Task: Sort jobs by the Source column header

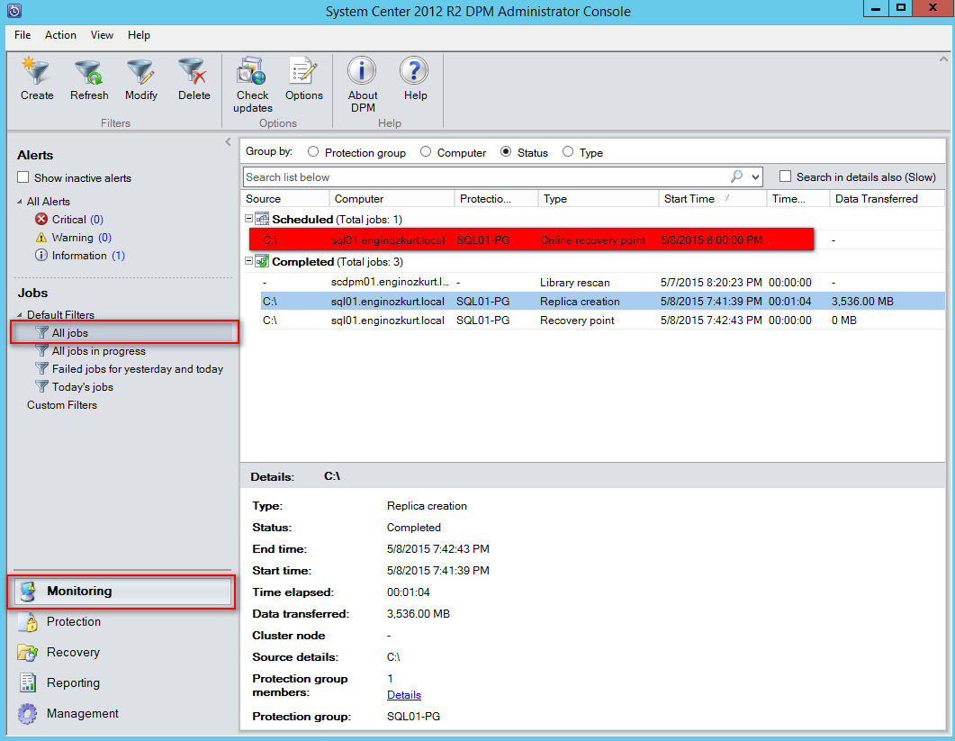Action: (x=285, y=199)
